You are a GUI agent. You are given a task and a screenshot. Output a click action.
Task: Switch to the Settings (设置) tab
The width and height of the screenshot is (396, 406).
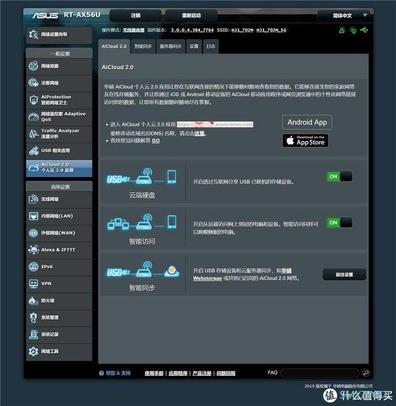click(x=194, y=47)
